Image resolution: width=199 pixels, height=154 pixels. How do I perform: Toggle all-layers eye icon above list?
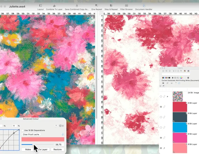163,83
